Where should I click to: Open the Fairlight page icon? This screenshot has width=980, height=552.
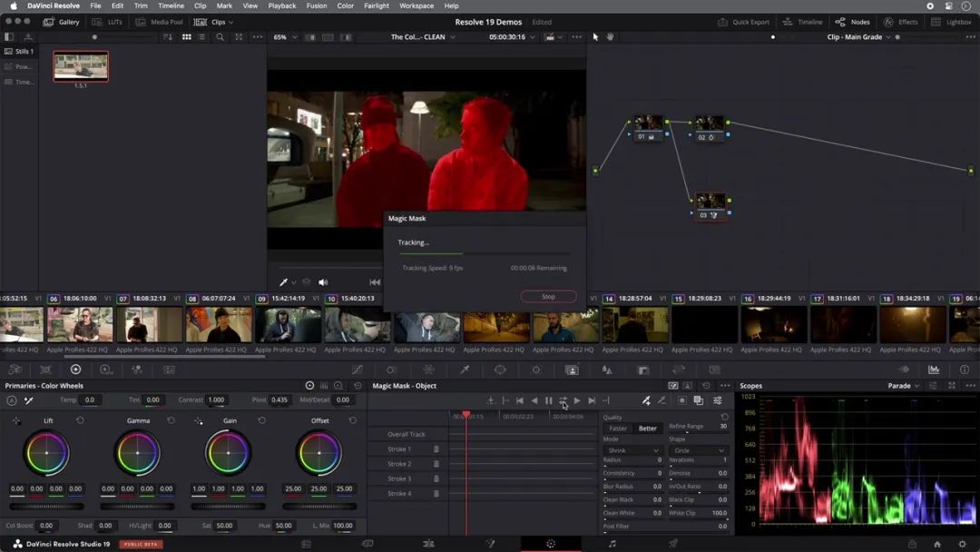pos(612,544)
